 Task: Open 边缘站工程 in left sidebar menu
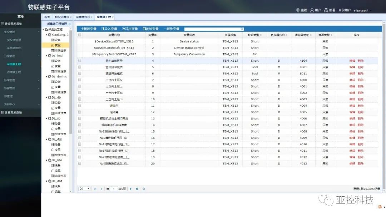point(14,72)
